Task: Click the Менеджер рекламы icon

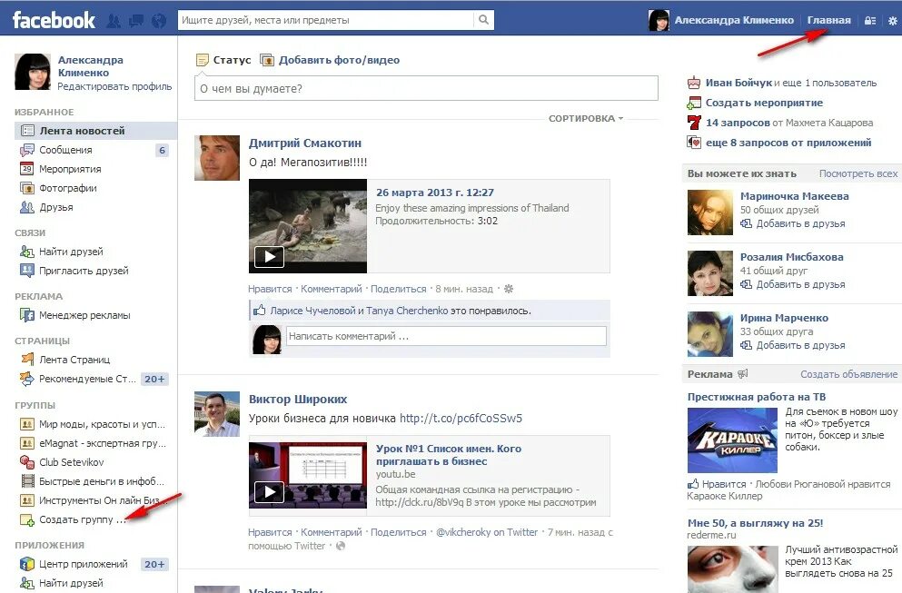Action: coord(27,315)
